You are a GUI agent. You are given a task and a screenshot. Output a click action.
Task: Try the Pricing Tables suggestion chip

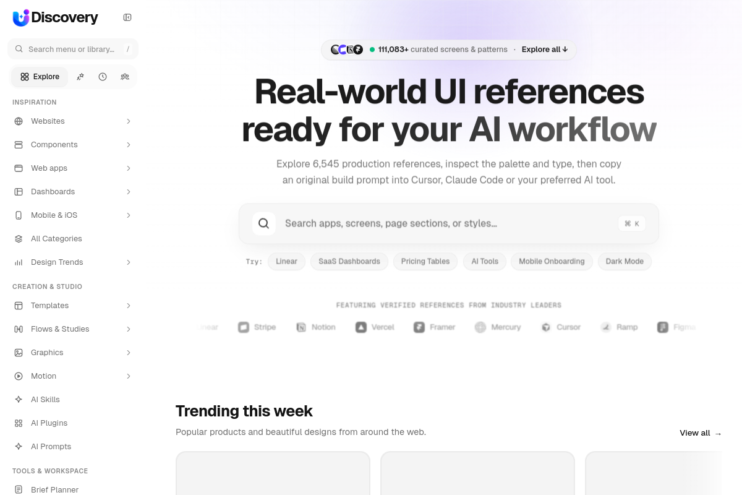(425, 262)
